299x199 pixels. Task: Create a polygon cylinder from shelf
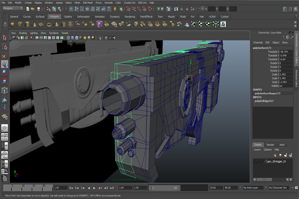pyautogui.click(x=27, y=24)
